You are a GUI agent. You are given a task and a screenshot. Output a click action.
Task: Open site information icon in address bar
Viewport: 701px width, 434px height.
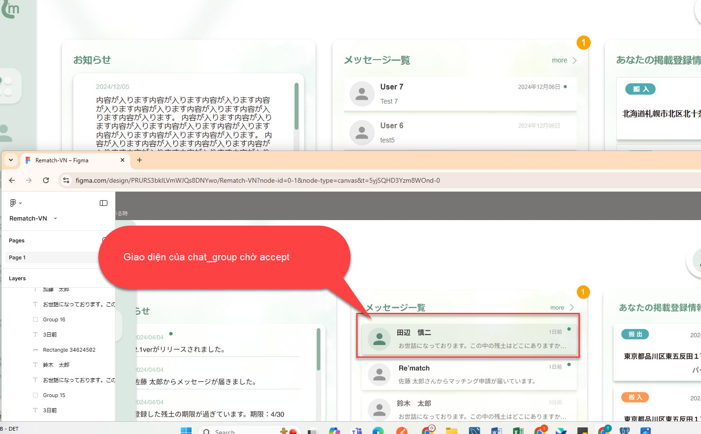[x=66, y=180]
